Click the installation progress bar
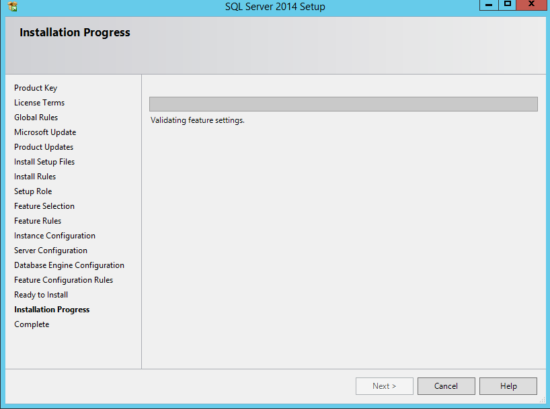This screenshot has width=550, height=409. pyautogui.click(x=344, y=104)
